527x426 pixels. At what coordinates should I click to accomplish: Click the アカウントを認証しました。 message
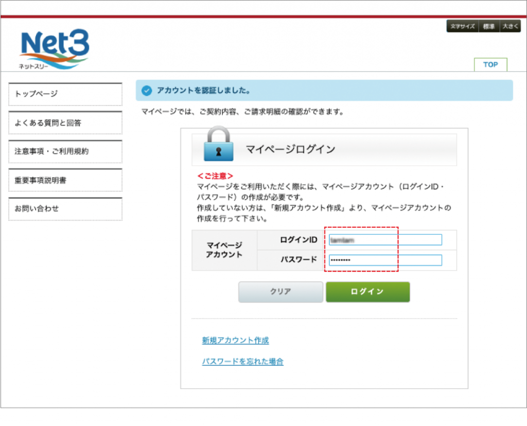[203, 91]
